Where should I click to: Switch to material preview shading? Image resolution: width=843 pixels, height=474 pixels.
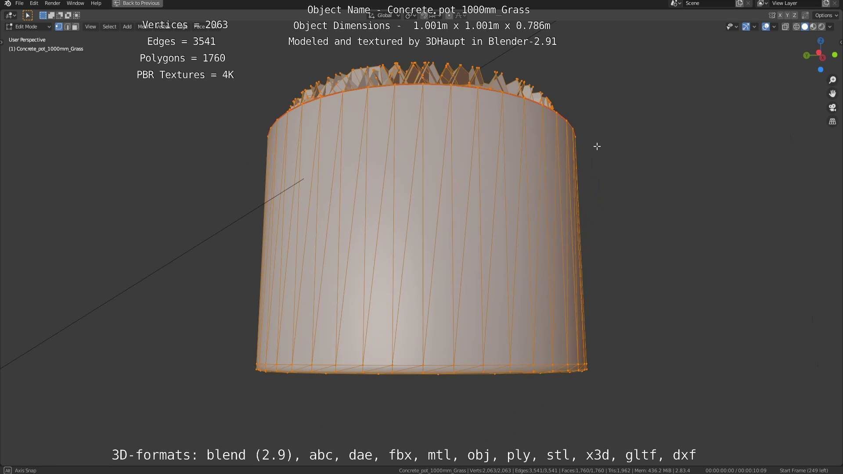[813, 27]
